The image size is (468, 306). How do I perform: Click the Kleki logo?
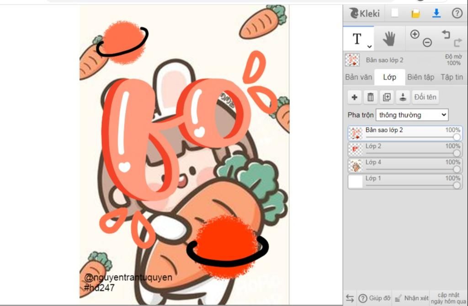point(365,13)
